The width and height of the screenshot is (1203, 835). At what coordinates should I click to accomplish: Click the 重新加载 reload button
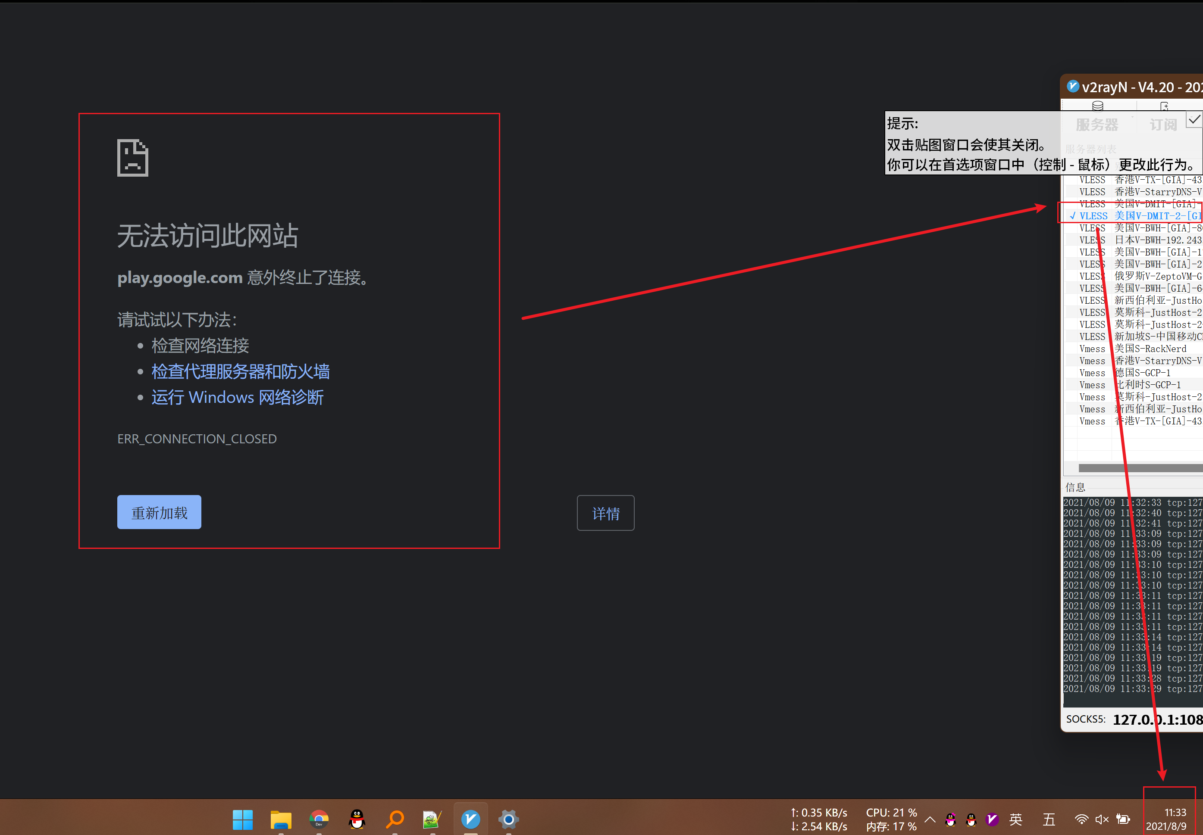point(159,512)
